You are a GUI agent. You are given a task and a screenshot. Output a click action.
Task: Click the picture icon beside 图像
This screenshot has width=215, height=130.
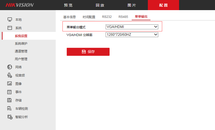point(10,84)
